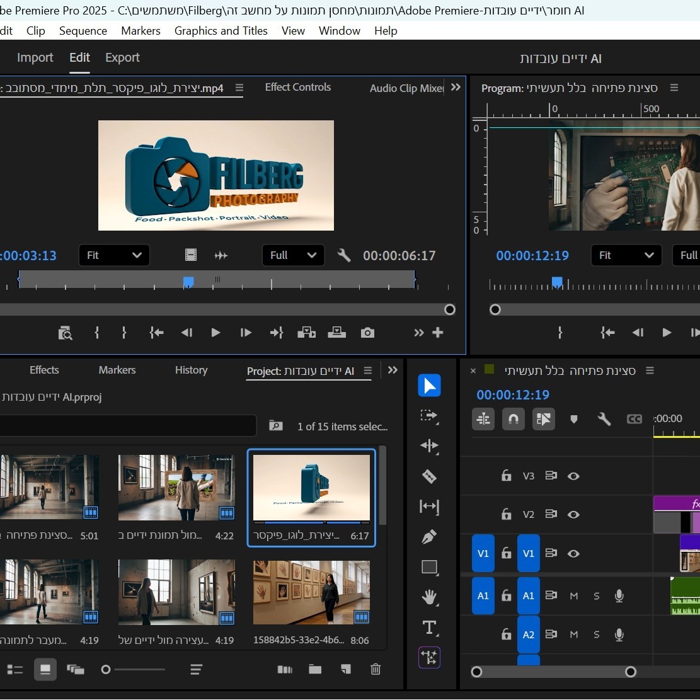The height and width of the screenshot is (700, 700).
Task: Select the Hand tool
Action: [x=429, y=597]
